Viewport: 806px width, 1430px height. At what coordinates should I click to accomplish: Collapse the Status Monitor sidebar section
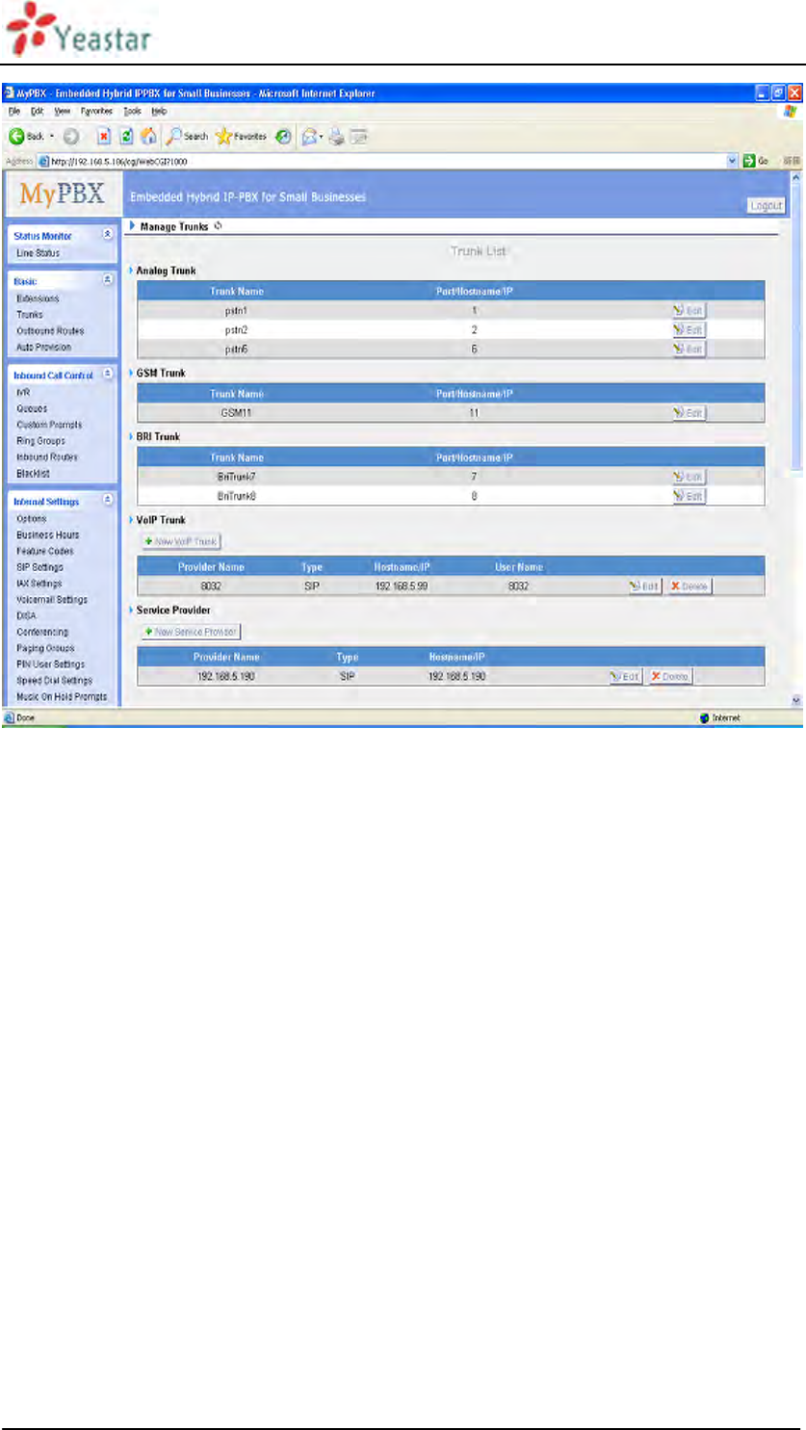[107, 235]
